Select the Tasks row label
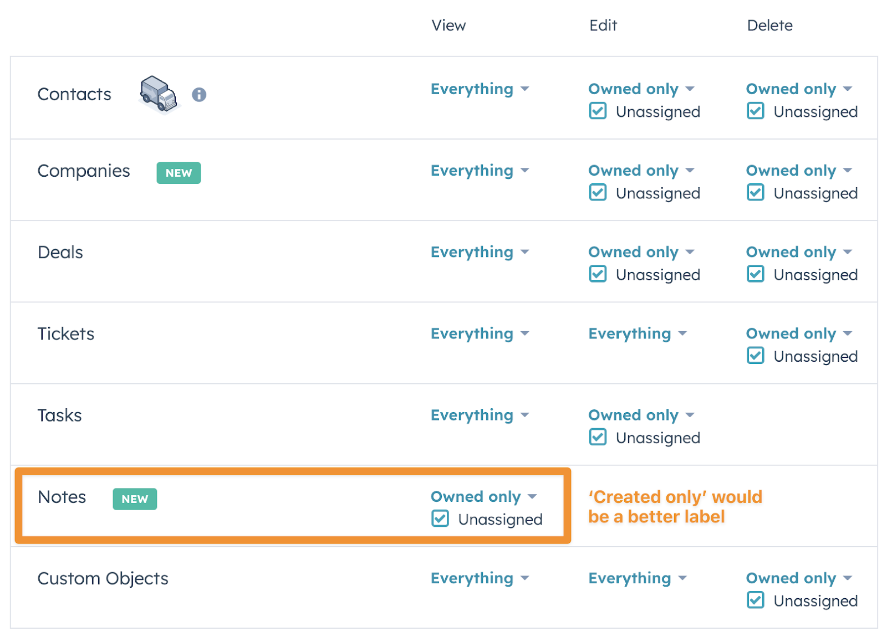Viewport: 887px width, 637px height. [60, 415]
